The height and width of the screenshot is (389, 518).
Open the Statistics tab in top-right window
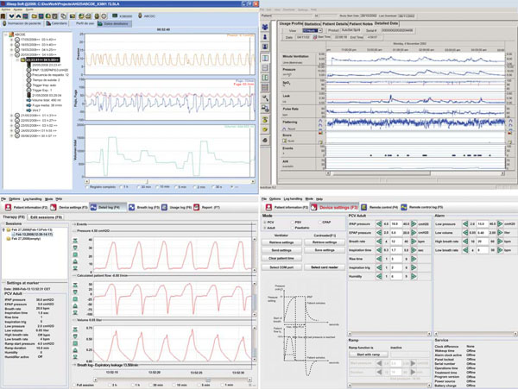point(312,24)
